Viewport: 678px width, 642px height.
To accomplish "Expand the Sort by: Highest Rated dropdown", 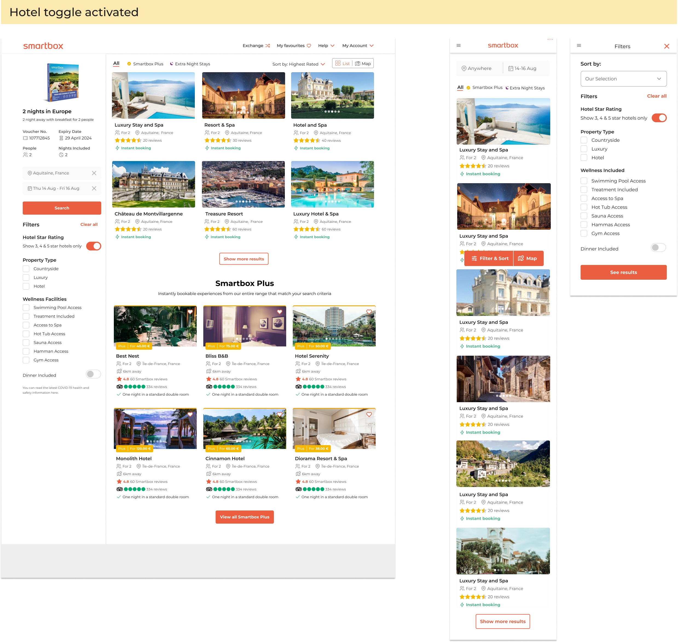I will pyautogui.click(x=298, y=64).
